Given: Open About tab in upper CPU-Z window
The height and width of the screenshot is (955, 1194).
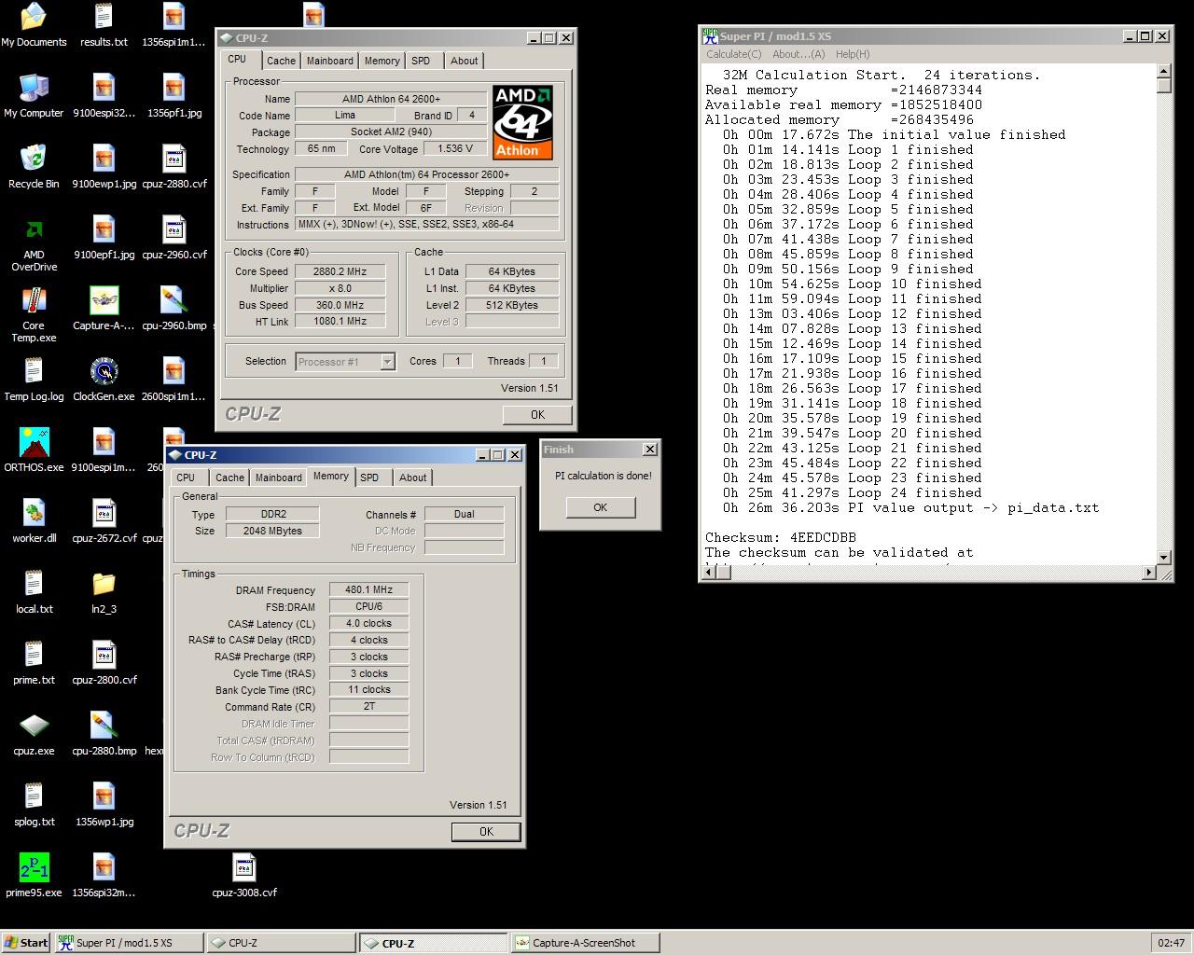Looking at the screenshot, I should (464, 61).
